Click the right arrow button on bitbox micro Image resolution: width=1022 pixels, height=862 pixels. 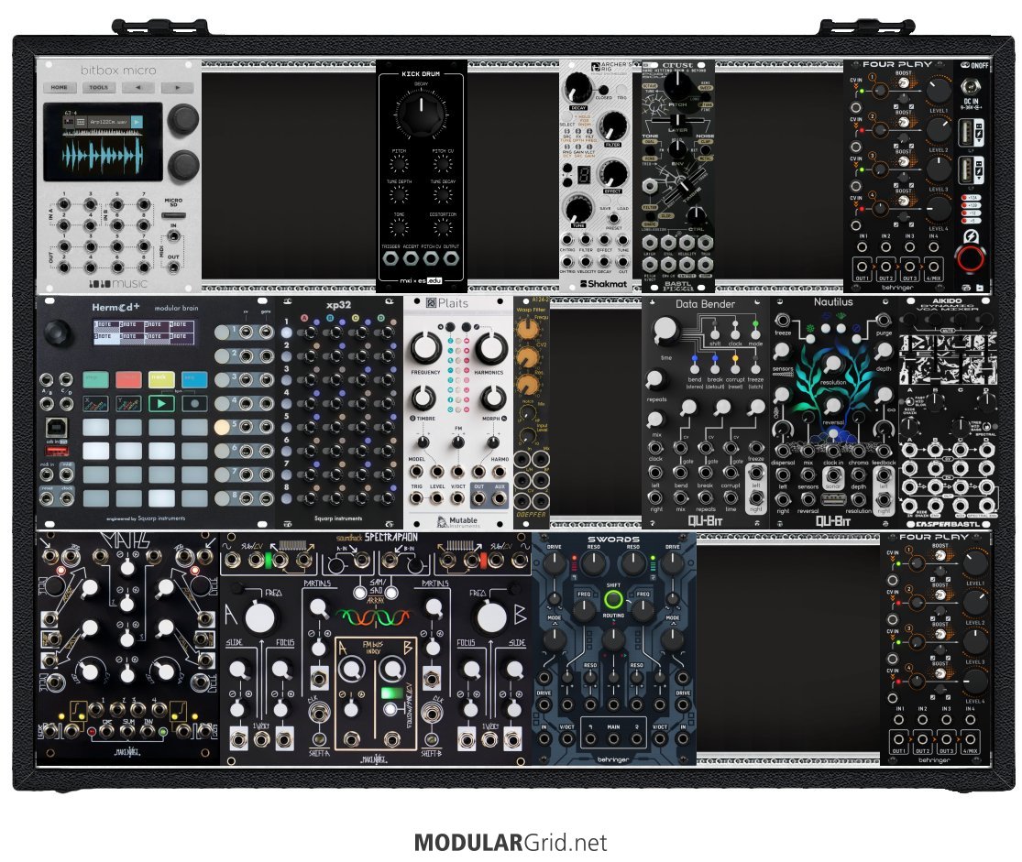pos(177,87)
